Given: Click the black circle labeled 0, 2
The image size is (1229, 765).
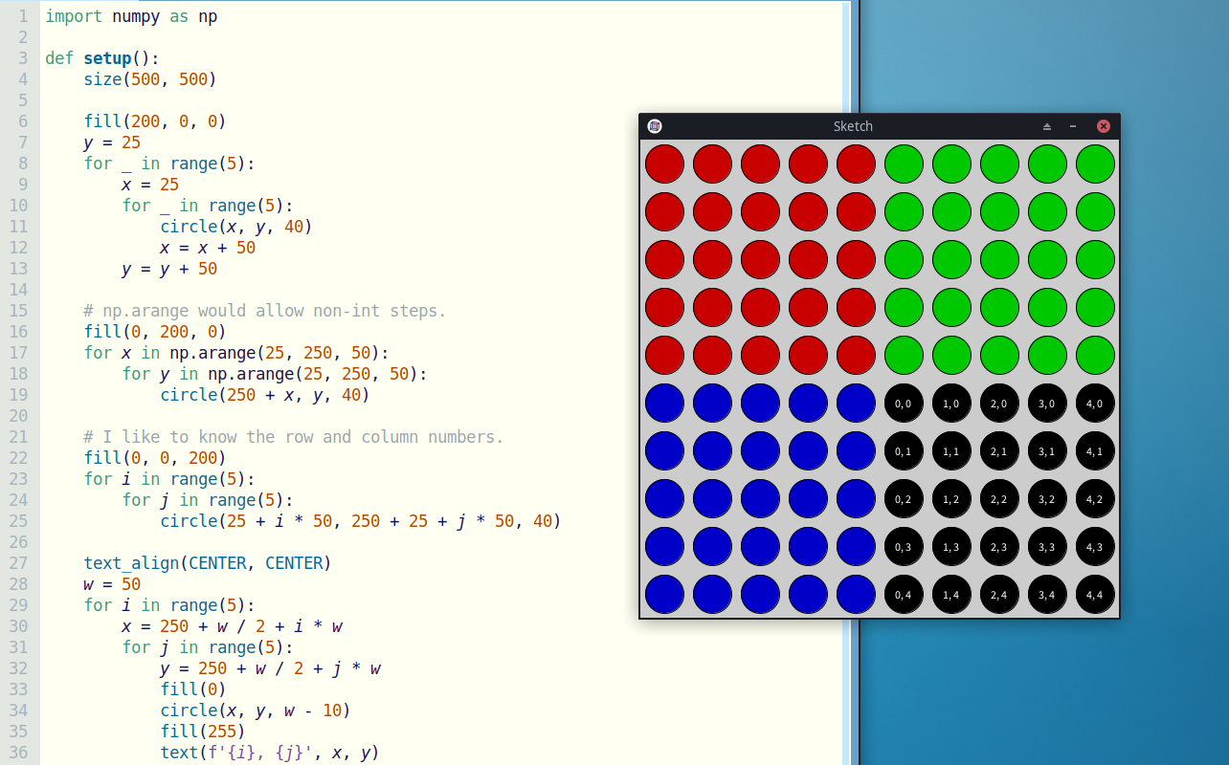Looking at the screenshot, I should coord(904,499).
